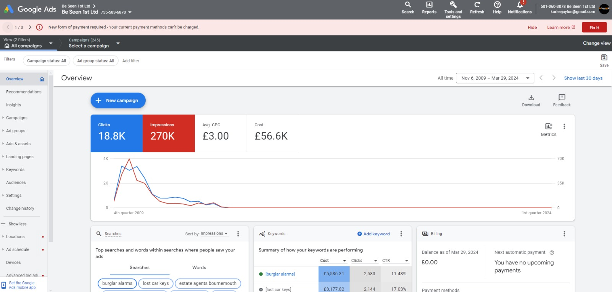Click Show last 30 days link
The height and width of the screenshot is (292, 612).
(x=583, y=78)
